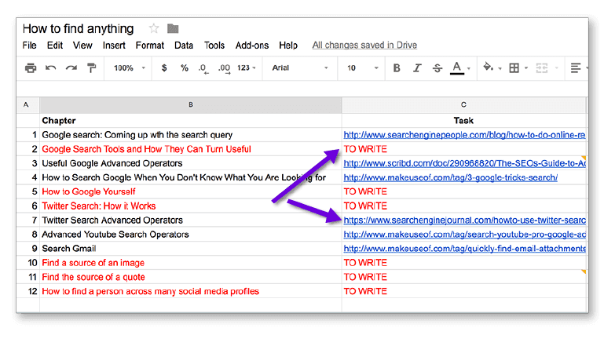Apply strikethrough formatting
Image resolution: width=604 pixels, height=346 pixels.
[x=436, y=68]
